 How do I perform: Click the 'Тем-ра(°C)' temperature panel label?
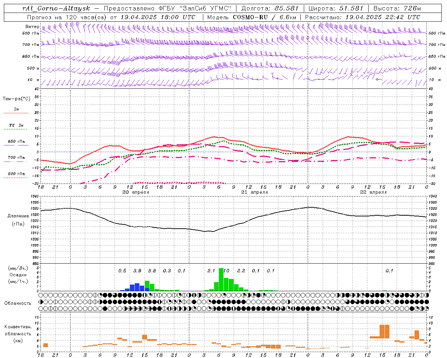[16, 99]
